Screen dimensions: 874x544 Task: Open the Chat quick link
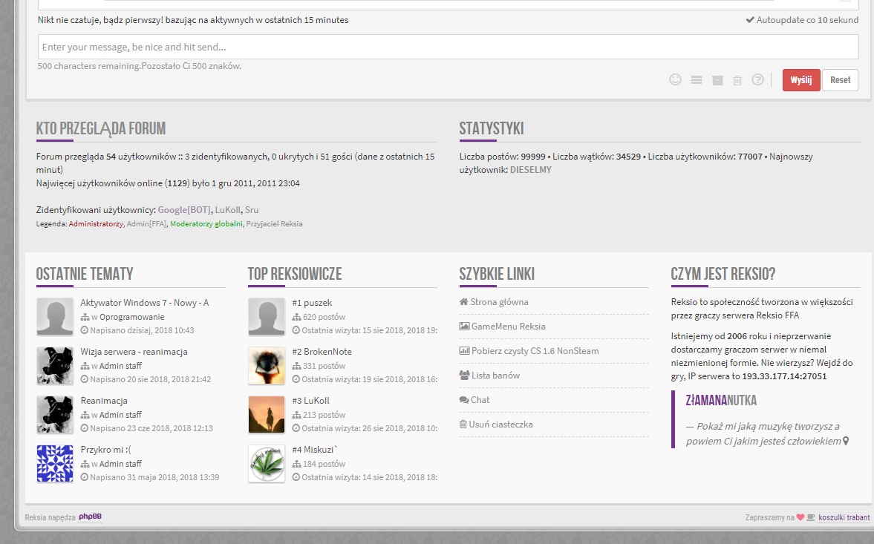pyautogui.click(x=480, y=400)
